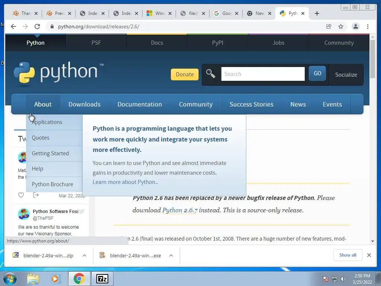Open 7-Zip from the taskbar

[102, 279]
